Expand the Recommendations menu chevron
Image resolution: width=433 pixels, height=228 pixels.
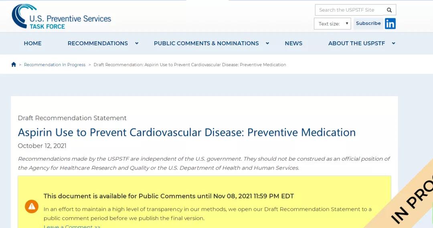tap(137, 43)
